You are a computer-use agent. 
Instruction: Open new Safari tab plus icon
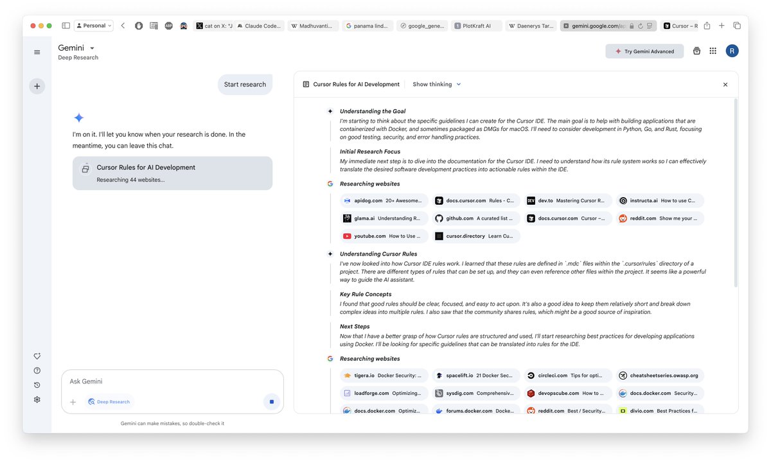click(x=722, y=26)
